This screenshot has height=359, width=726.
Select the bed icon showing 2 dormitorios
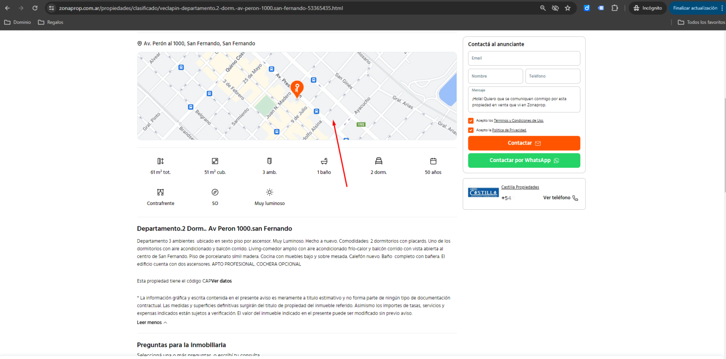[x=378, y=161]
